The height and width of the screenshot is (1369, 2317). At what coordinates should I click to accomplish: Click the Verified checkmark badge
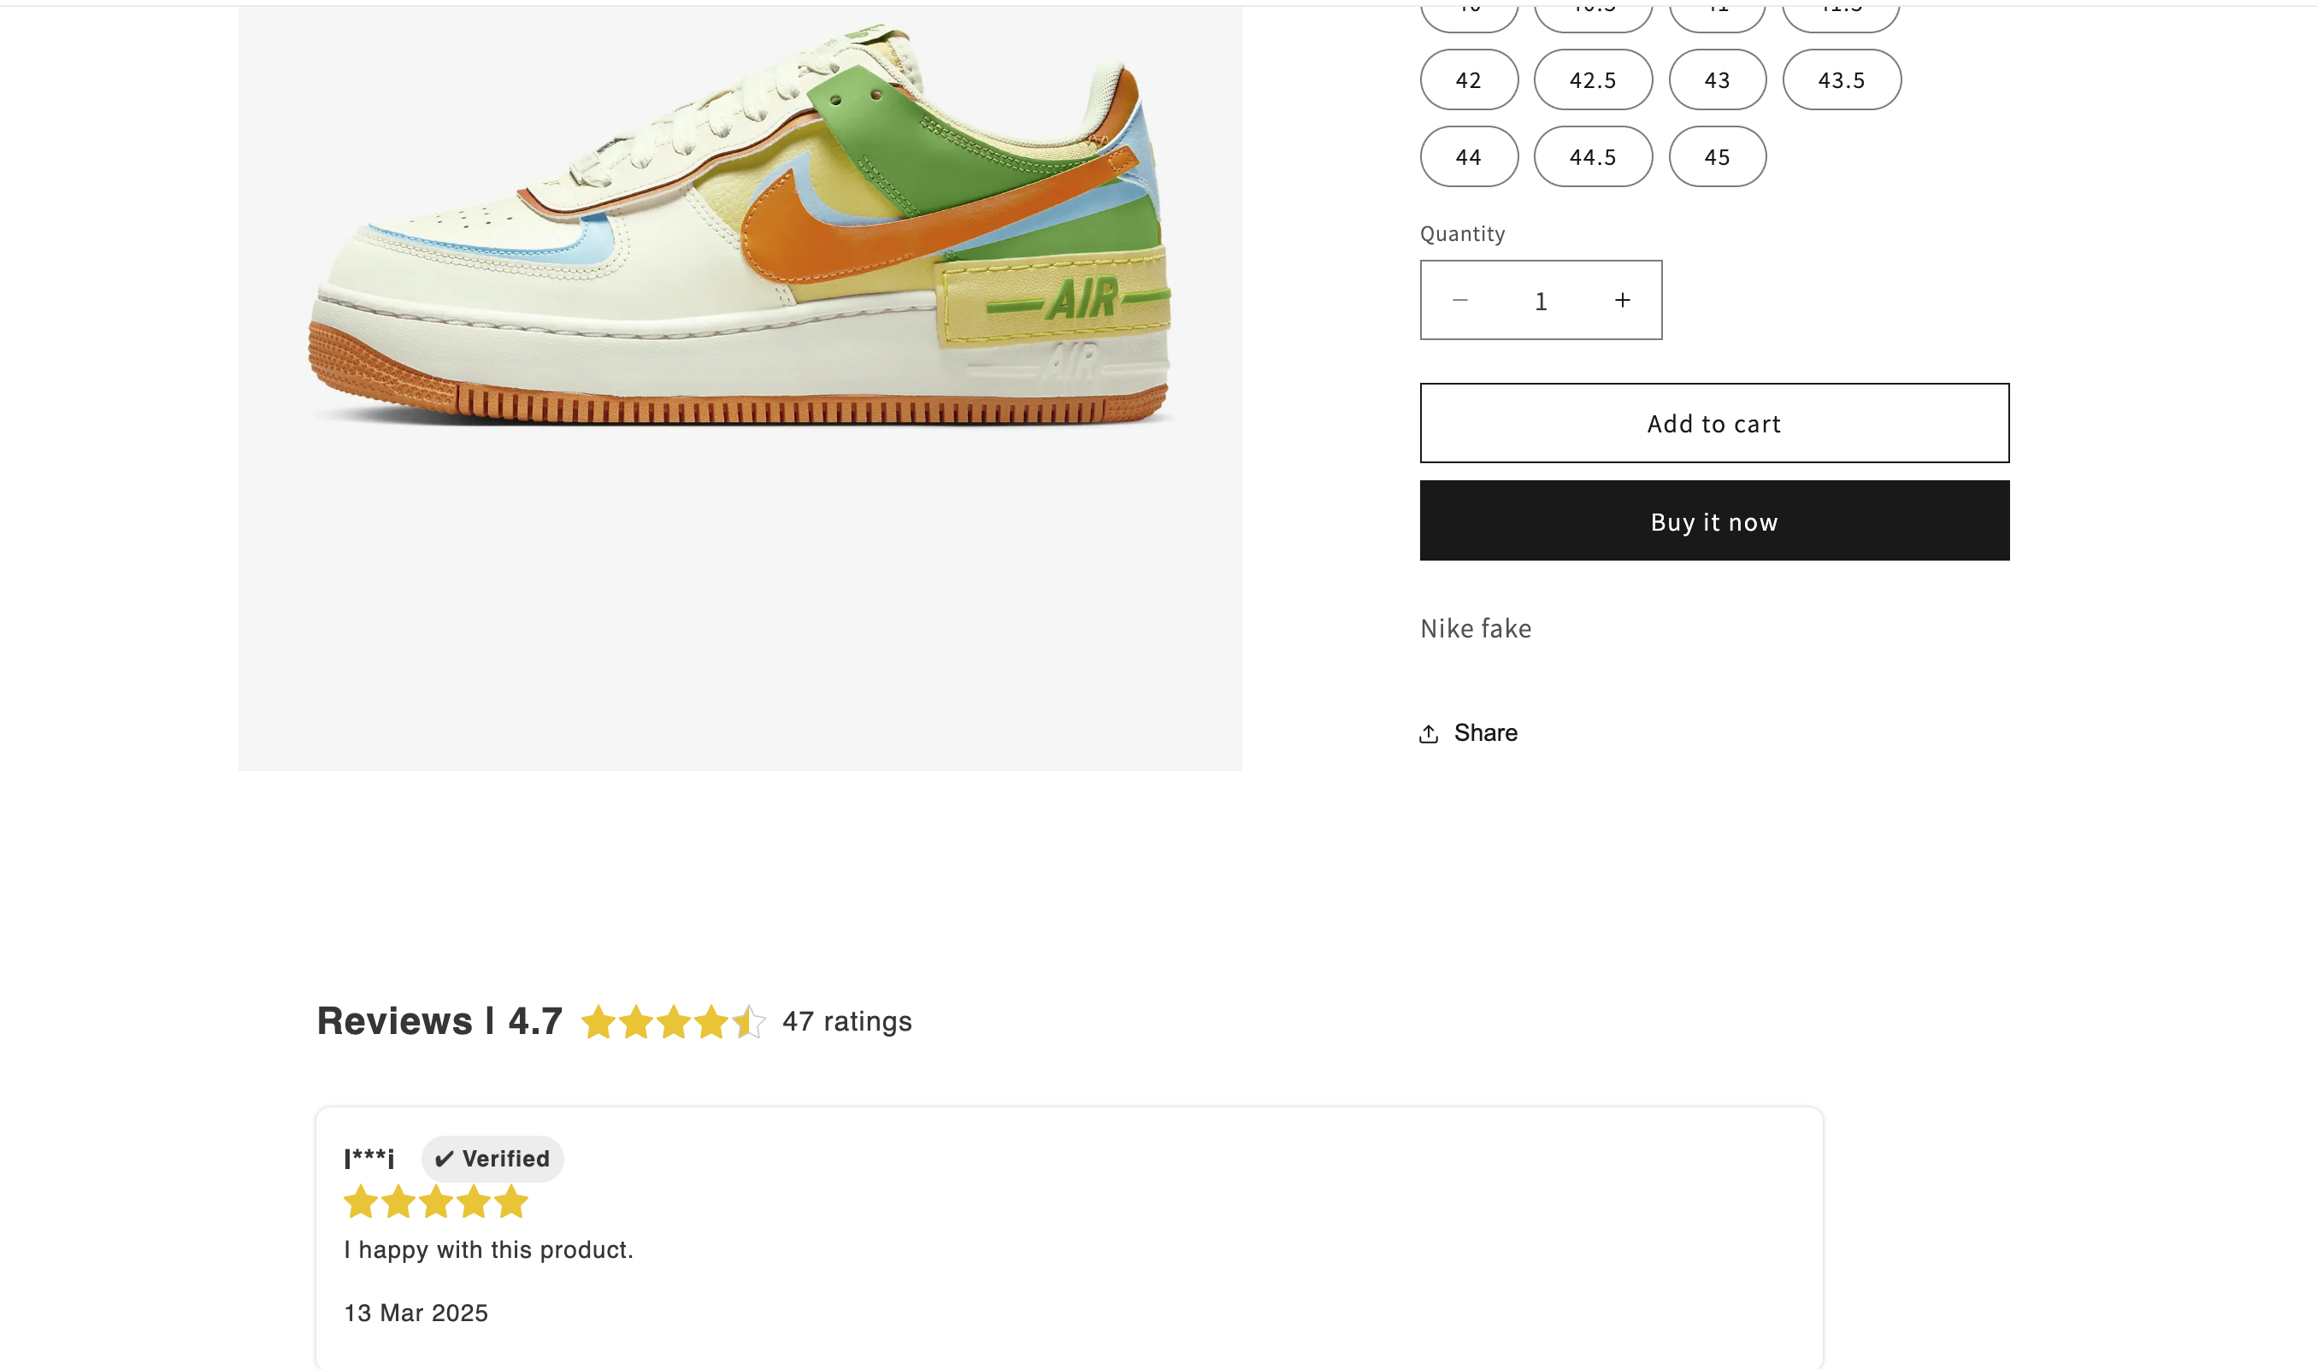[x=492, y=1159]
